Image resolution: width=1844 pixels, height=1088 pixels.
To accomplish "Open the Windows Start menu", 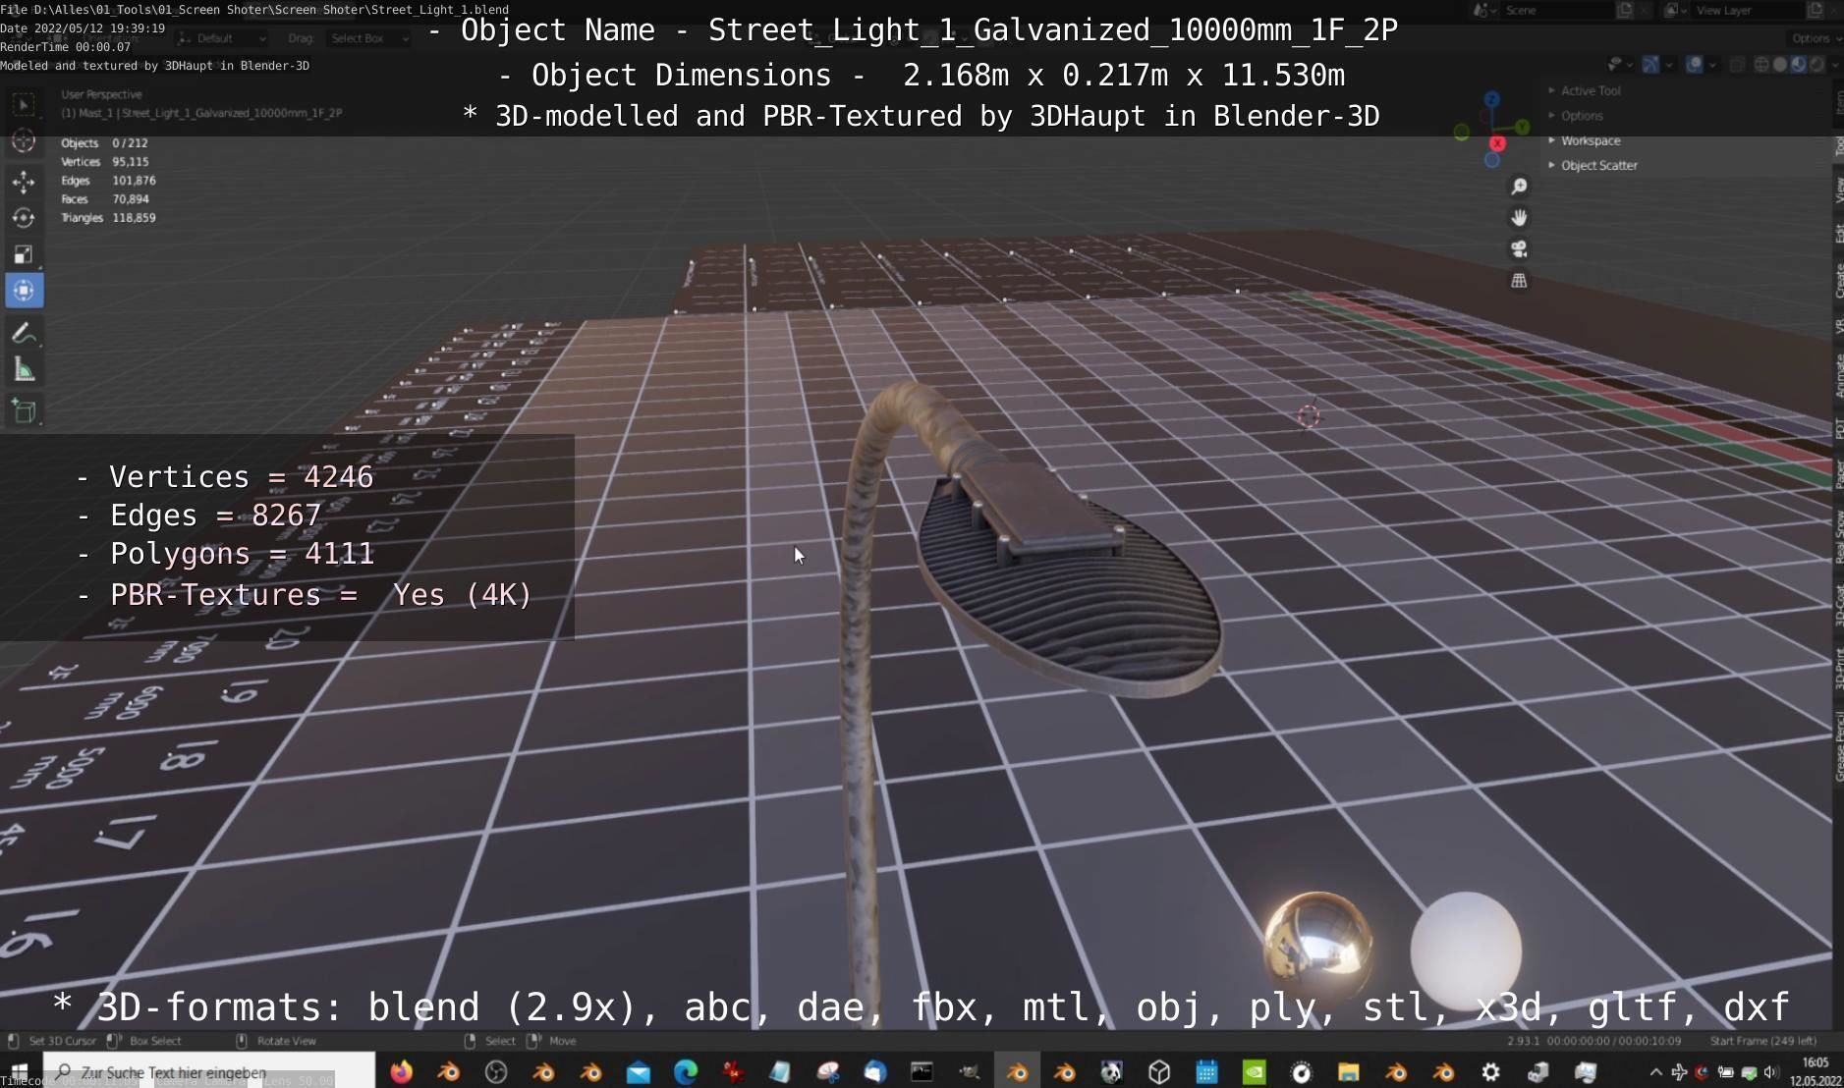I will pyautogui.click(x=20, y=1072).
